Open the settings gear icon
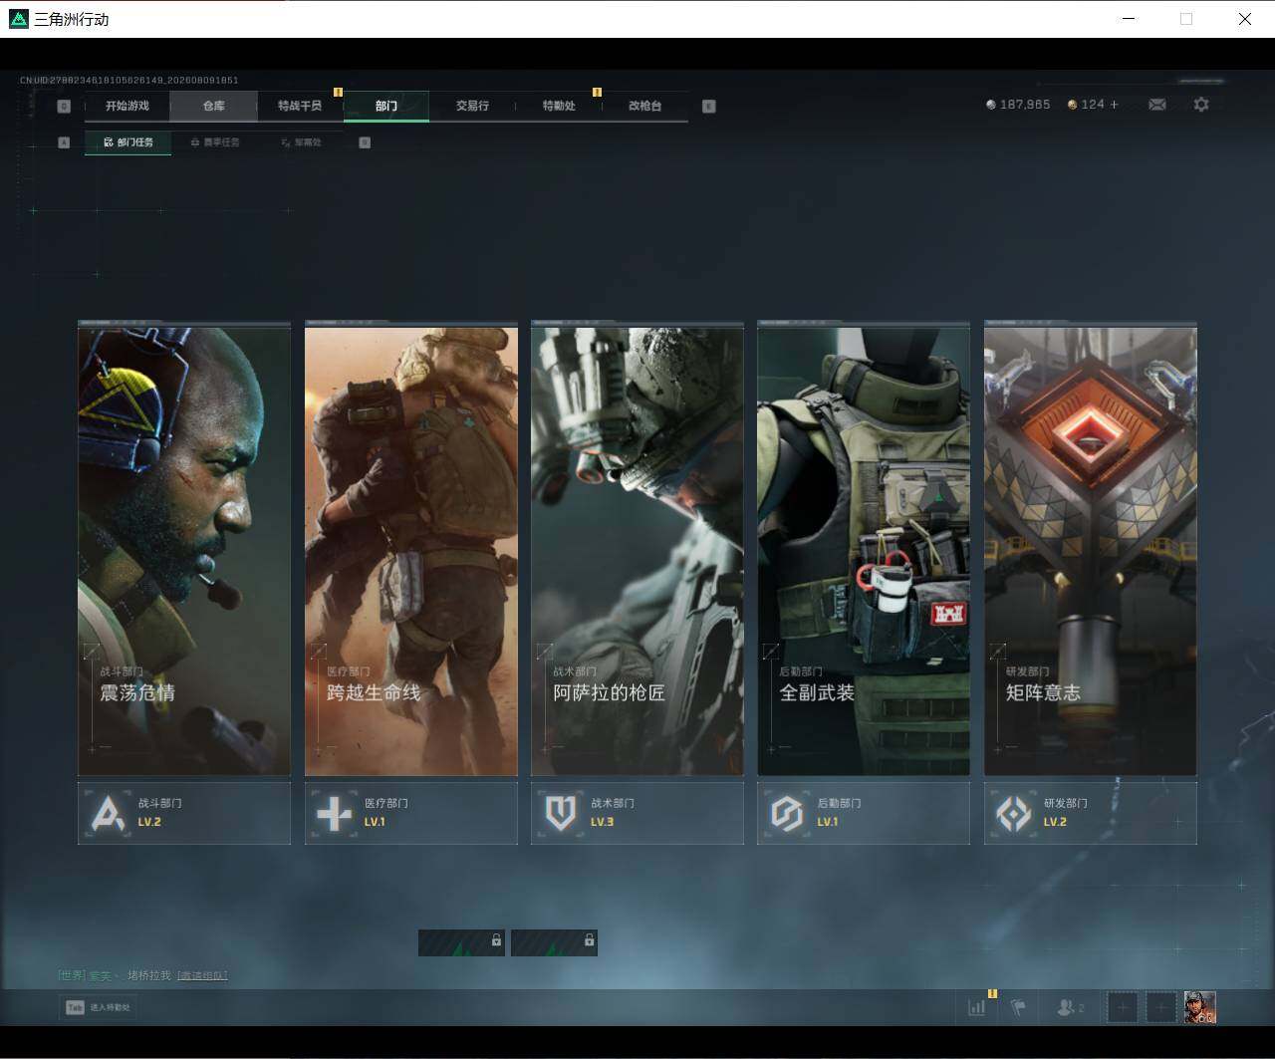1275x1059 pixels. (x=1201, y=105)
